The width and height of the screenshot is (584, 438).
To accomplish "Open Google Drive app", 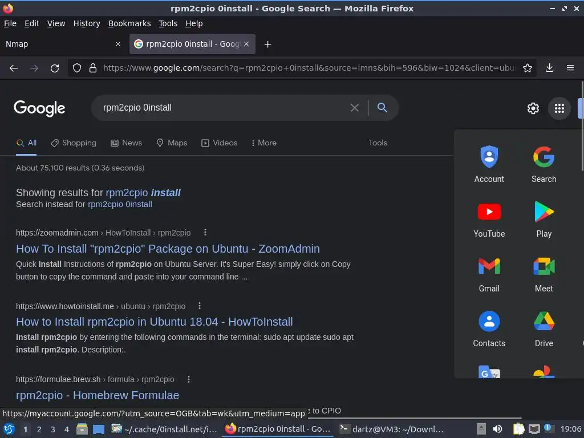I will (544, 329).
